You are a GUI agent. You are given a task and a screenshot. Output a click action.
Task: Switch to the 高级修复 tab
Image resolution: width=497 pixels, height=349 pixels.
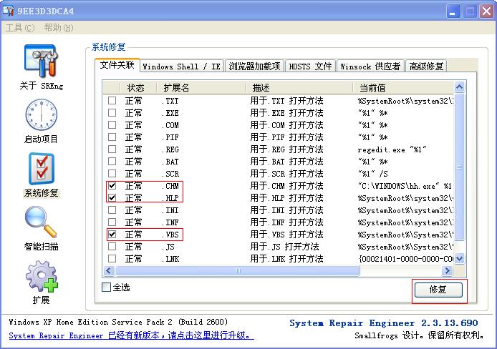[x=426, y=67]
